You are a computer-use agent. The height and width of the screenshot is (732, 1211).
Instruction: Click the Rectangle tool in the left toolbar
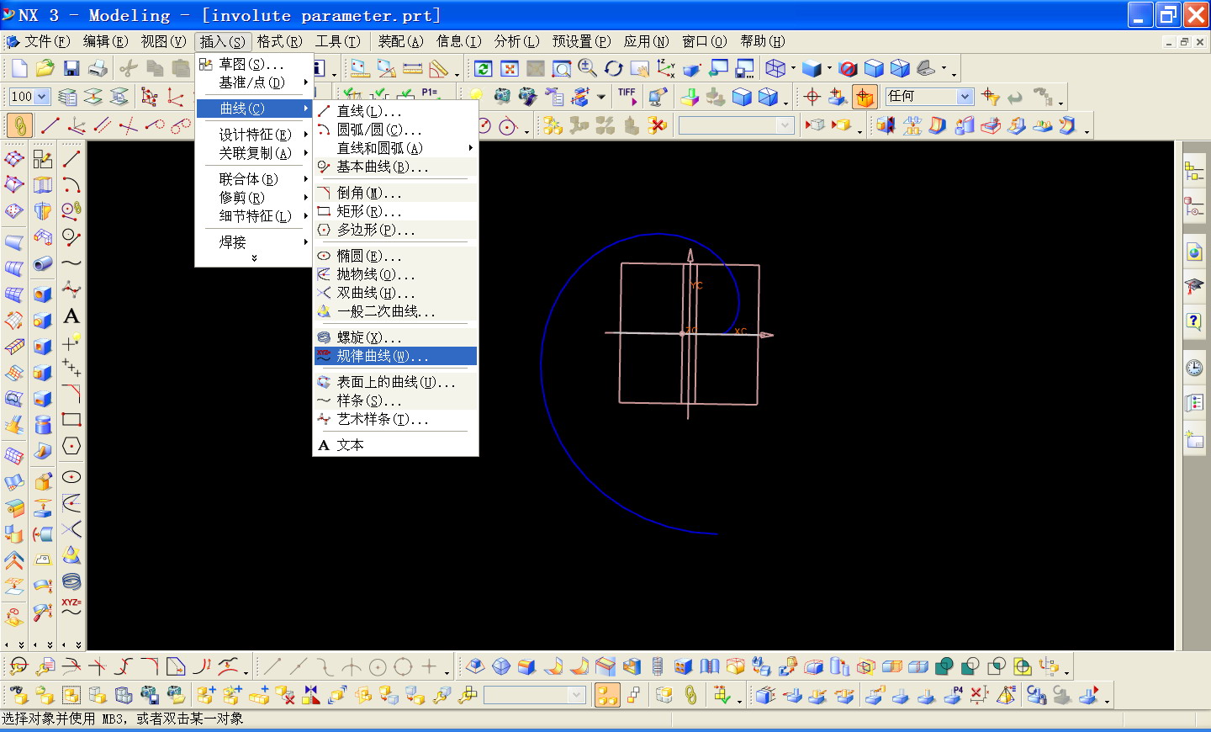pyautogui.click(x=71, y=419)
